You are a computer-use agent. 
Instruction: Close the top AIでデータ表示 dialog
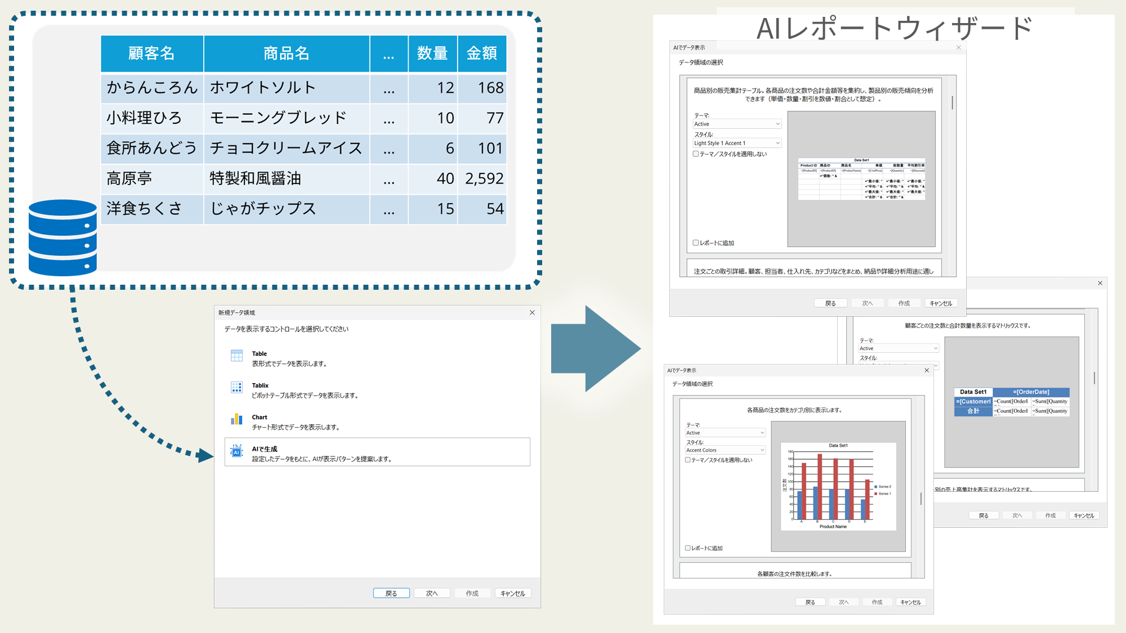pos(959,47)
